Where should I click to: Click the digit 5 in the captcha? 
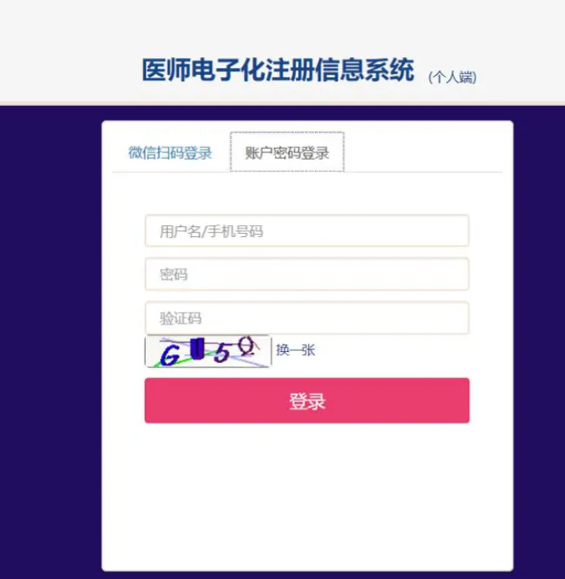[x=222, y=352]
